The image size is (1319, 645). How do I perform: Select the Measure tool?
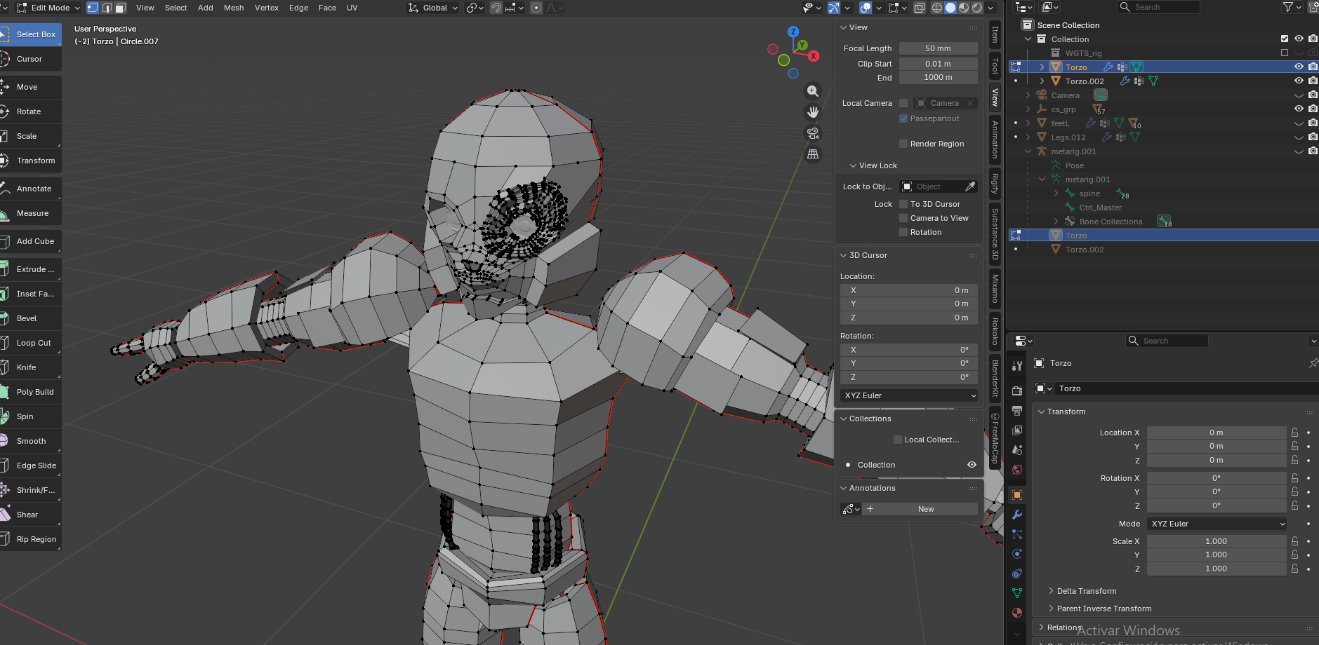31,213
